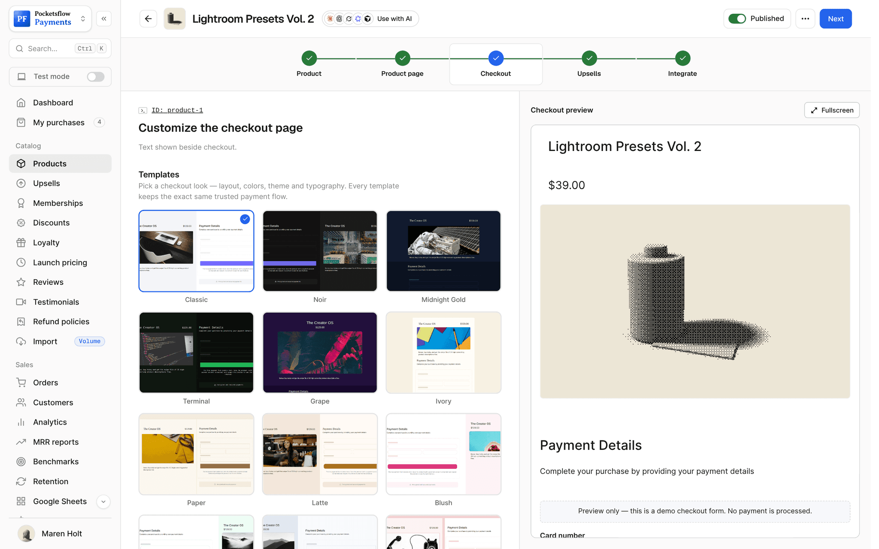Expand the Google Sheets chevron
Image resolution: width=879 pixels, height=549 pixels.
pos(103,501)
